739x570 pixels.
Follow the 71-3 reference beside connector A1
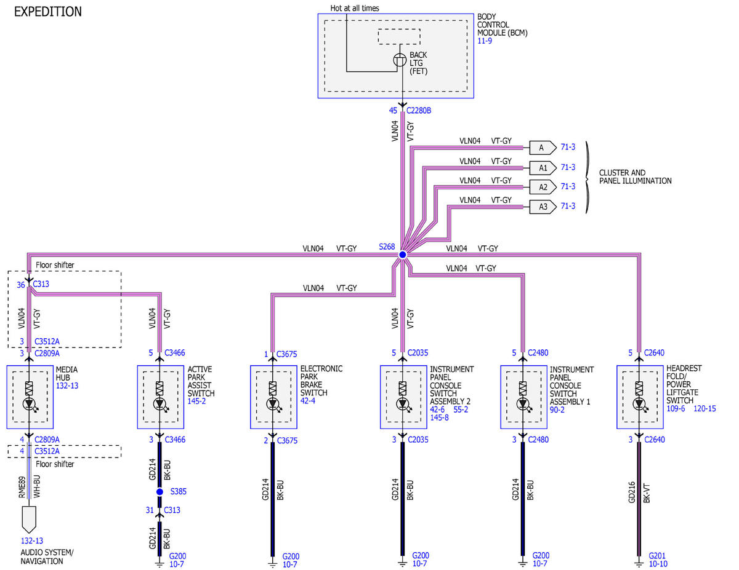point(568,167)
